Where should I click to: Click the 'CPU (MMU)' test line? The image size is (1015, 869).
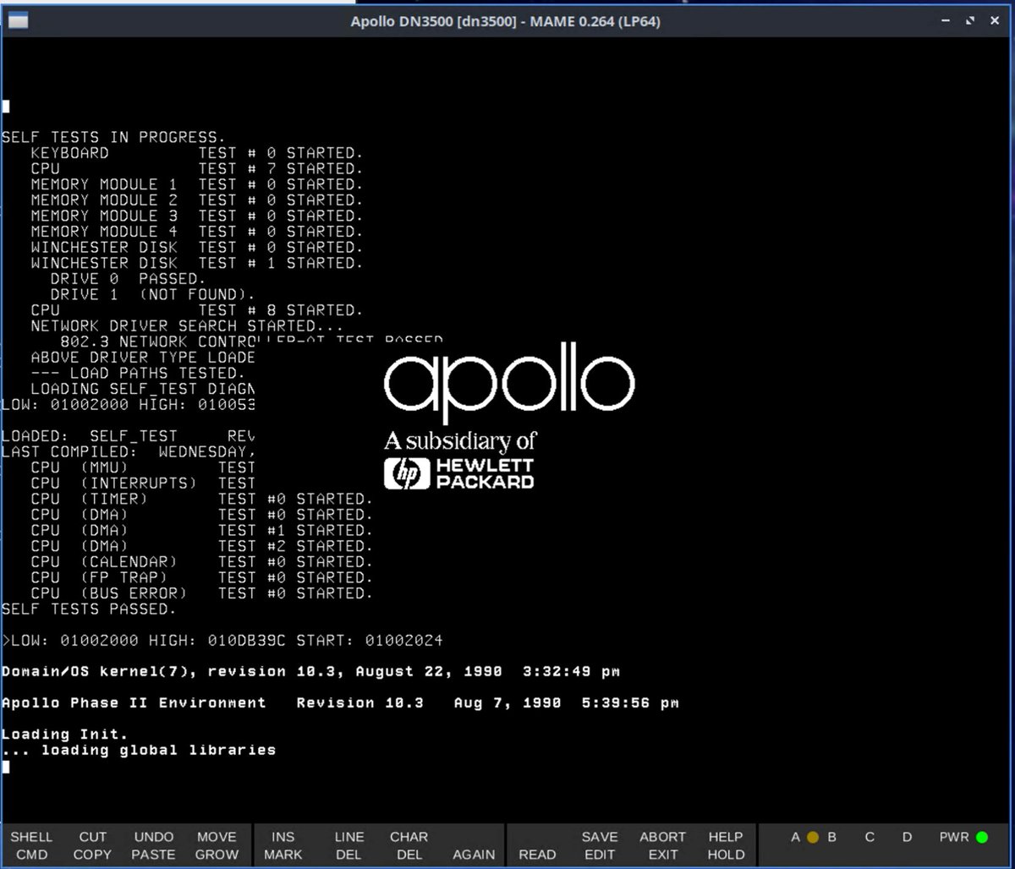pyautogui.click(x=142, y=467)
